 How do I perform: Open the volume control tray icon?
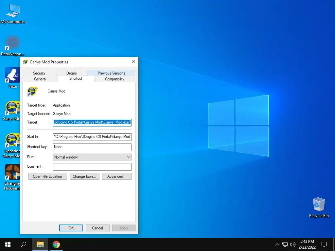(293, 244)
